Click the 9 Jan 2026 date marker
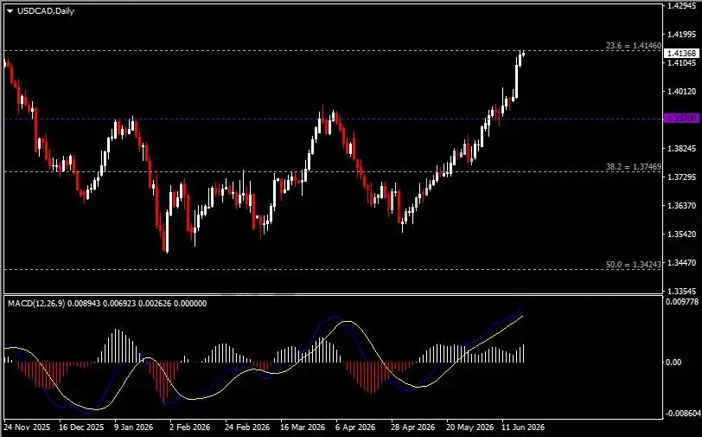 [133, 427]
